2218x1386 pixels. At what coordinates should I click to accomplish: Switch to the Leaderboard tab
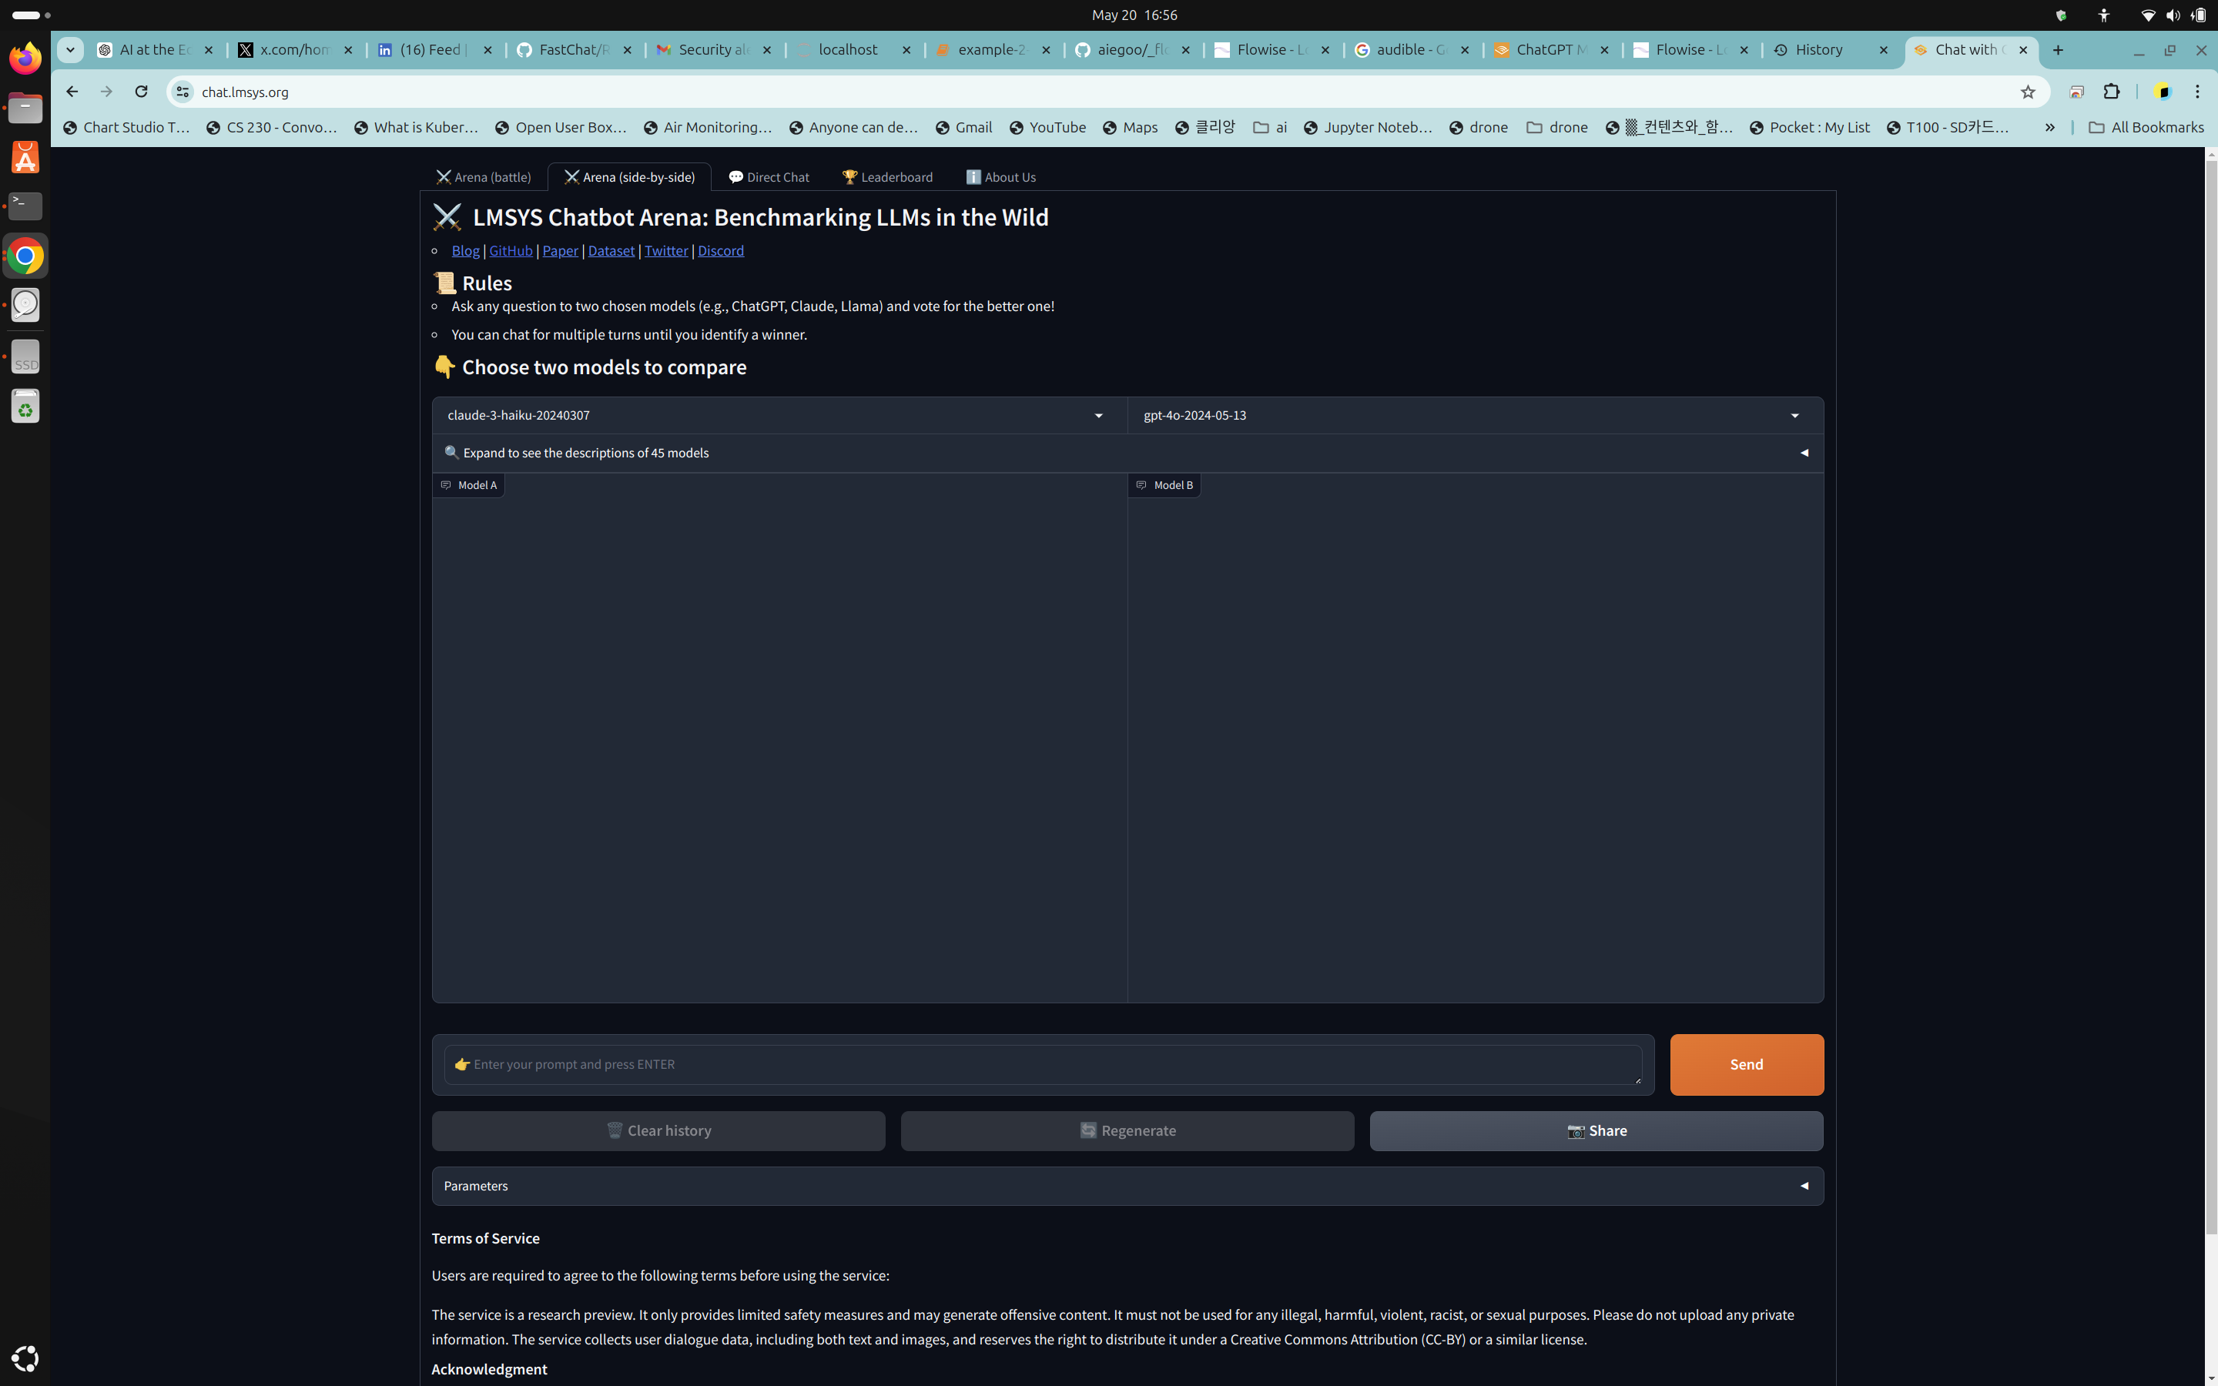coord(887,177)
